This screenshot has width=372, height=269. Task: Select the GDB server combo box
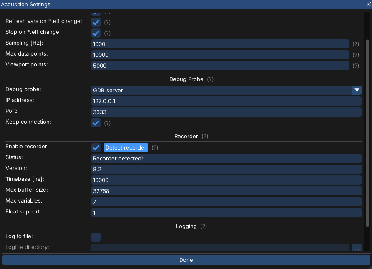[221, 90]
